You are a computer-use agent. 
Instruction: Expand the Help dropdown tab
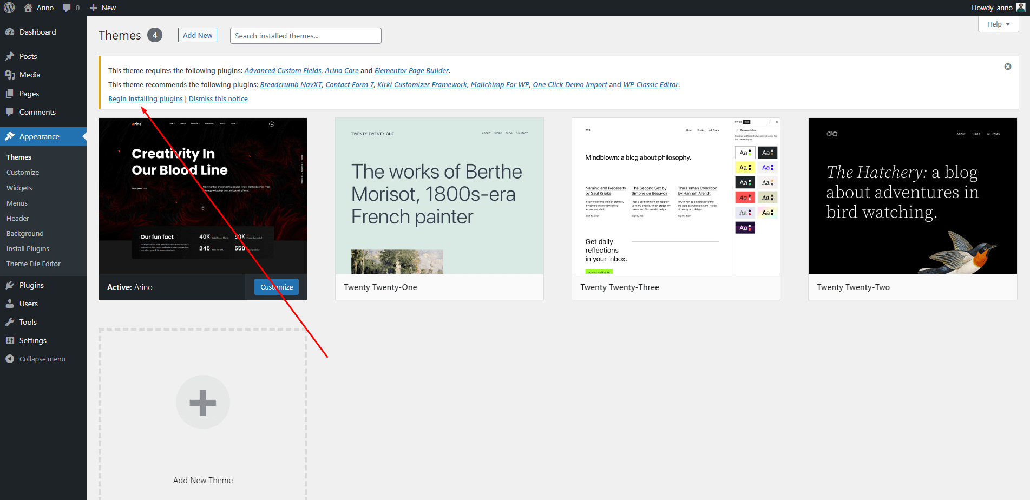[x=998, y=24]
